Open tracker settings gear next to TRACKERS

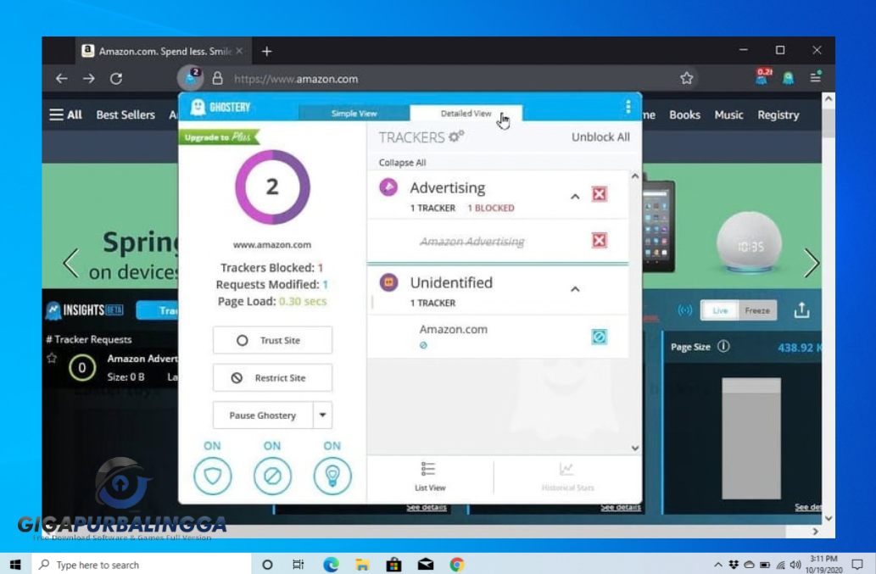point(456,137)
